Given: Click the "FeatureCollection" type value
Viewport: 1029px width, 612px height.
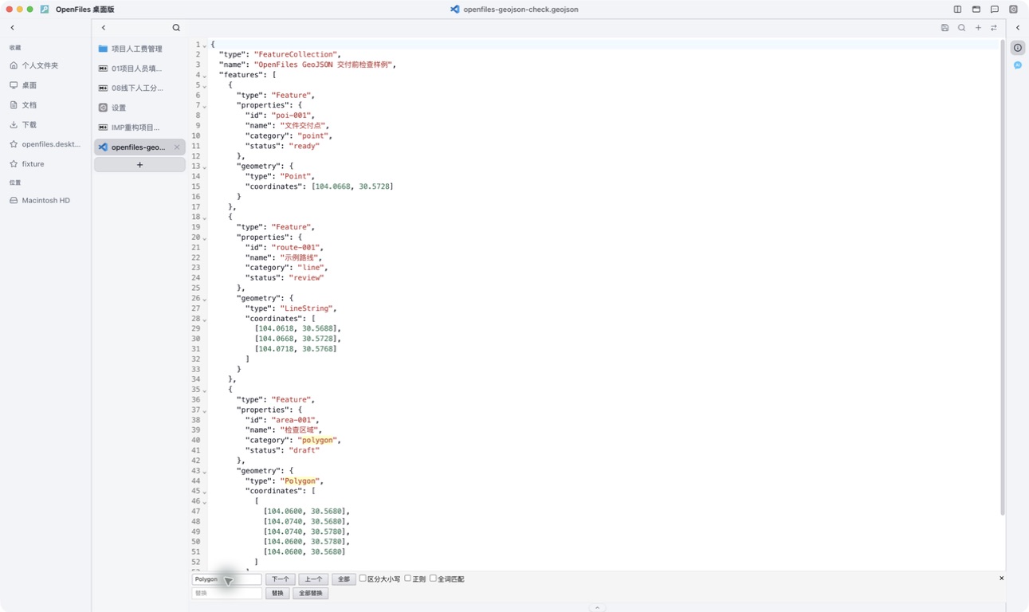Looking at the screenshot, I should (296, 54).
